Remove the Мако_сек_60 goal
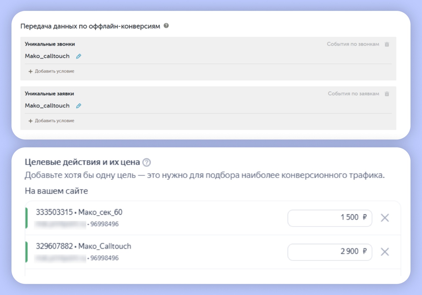 [385, 218]
